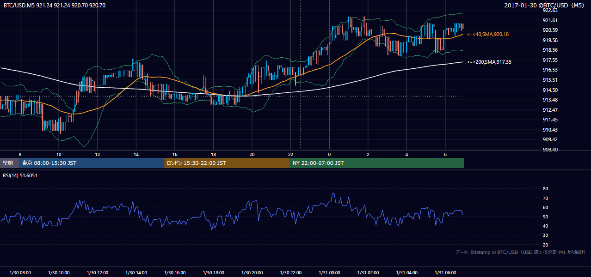
Task: Click the 1/31 02:00 time label
Action: (x=368, y=273)
